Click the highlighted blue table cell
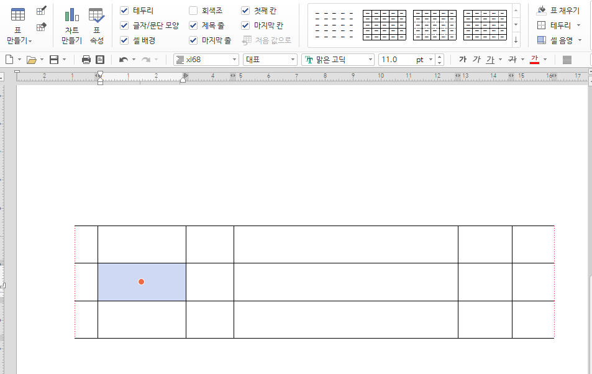 click(x=142, y=282)
